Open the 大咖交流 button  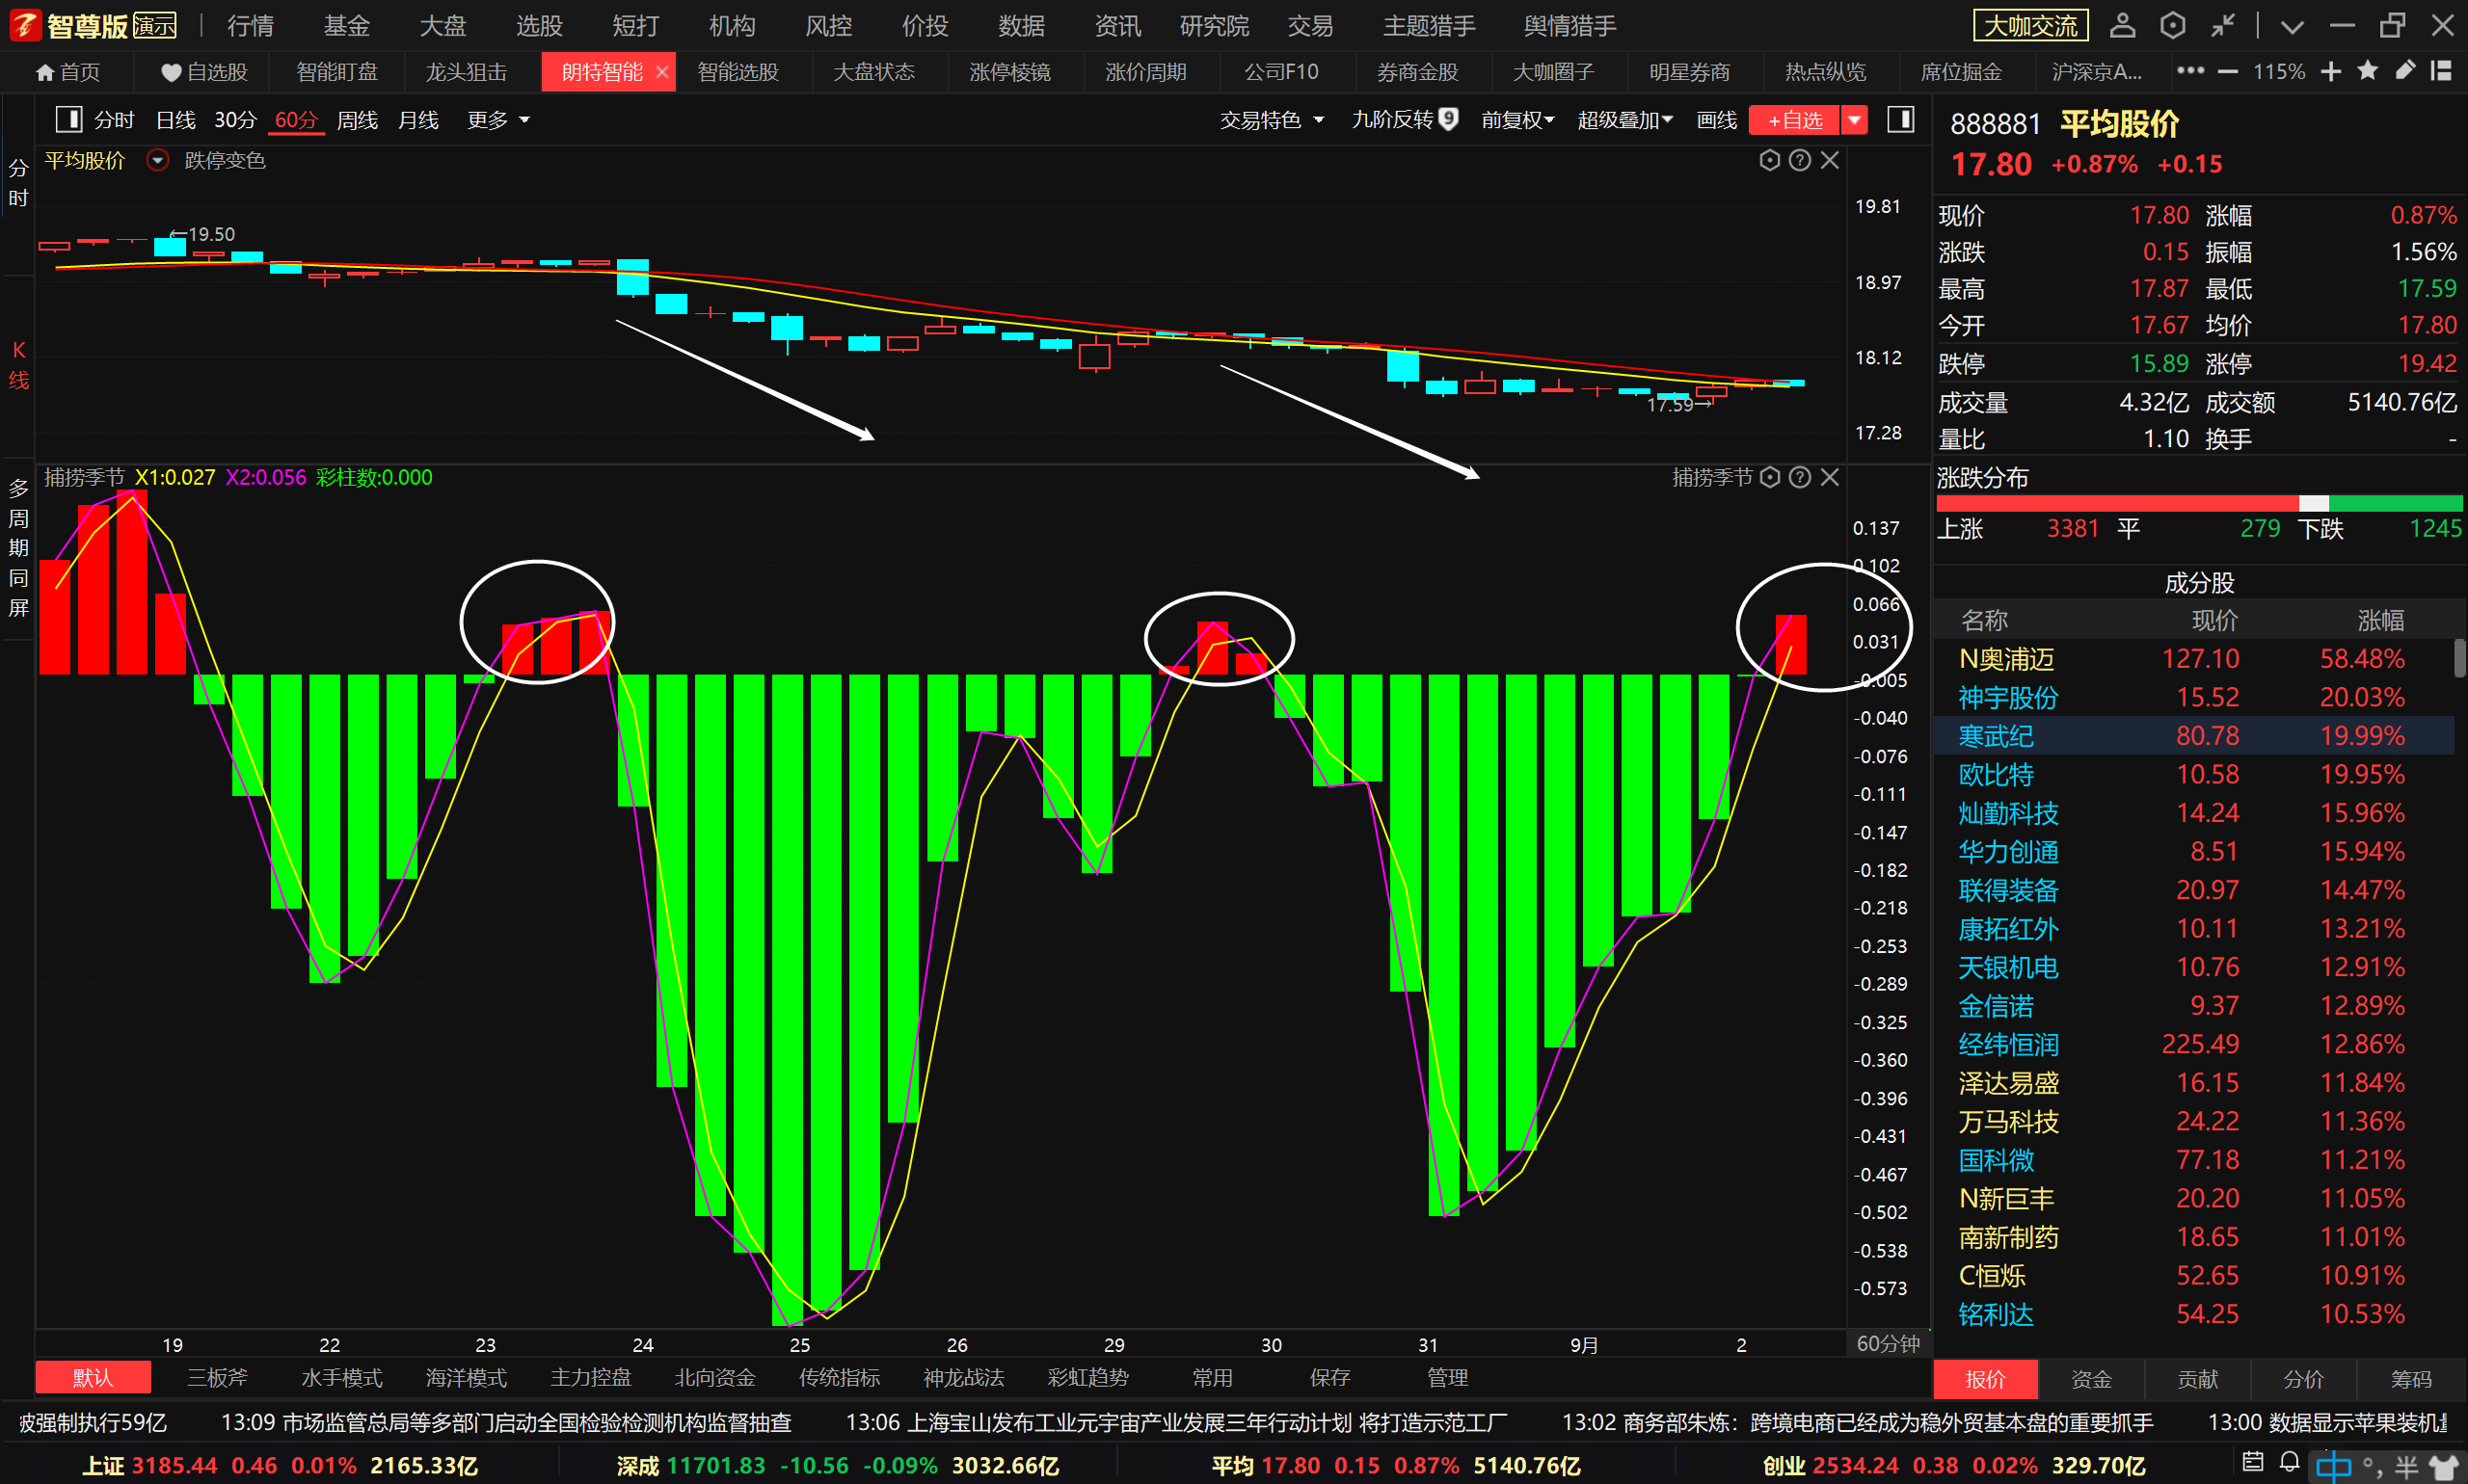point(2029,26)
